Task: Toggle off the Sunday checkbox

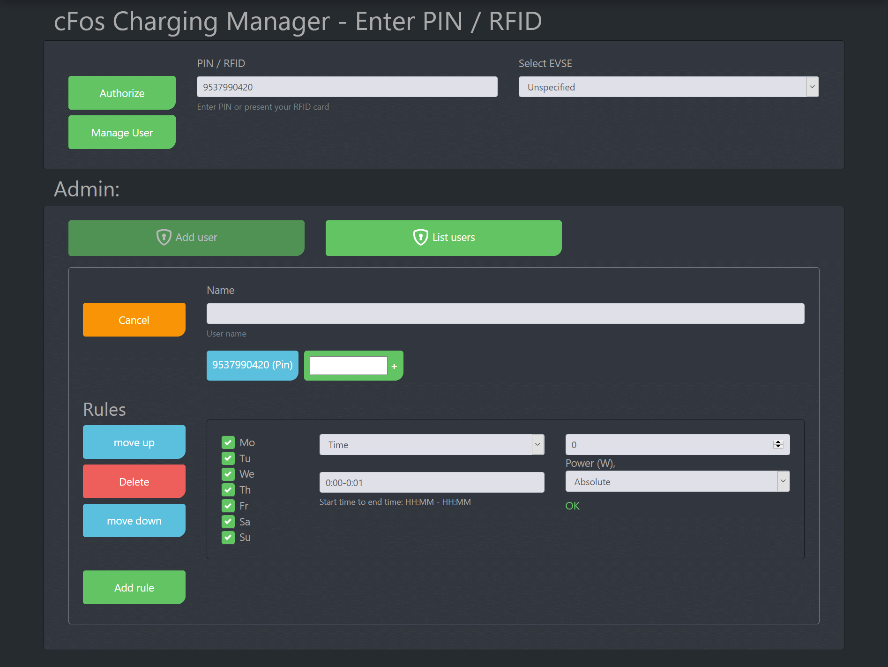Action: [x=228, y=537]
